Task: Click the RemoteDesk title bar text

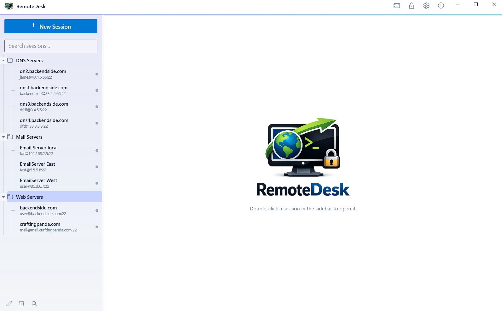Action: (31, 6)
